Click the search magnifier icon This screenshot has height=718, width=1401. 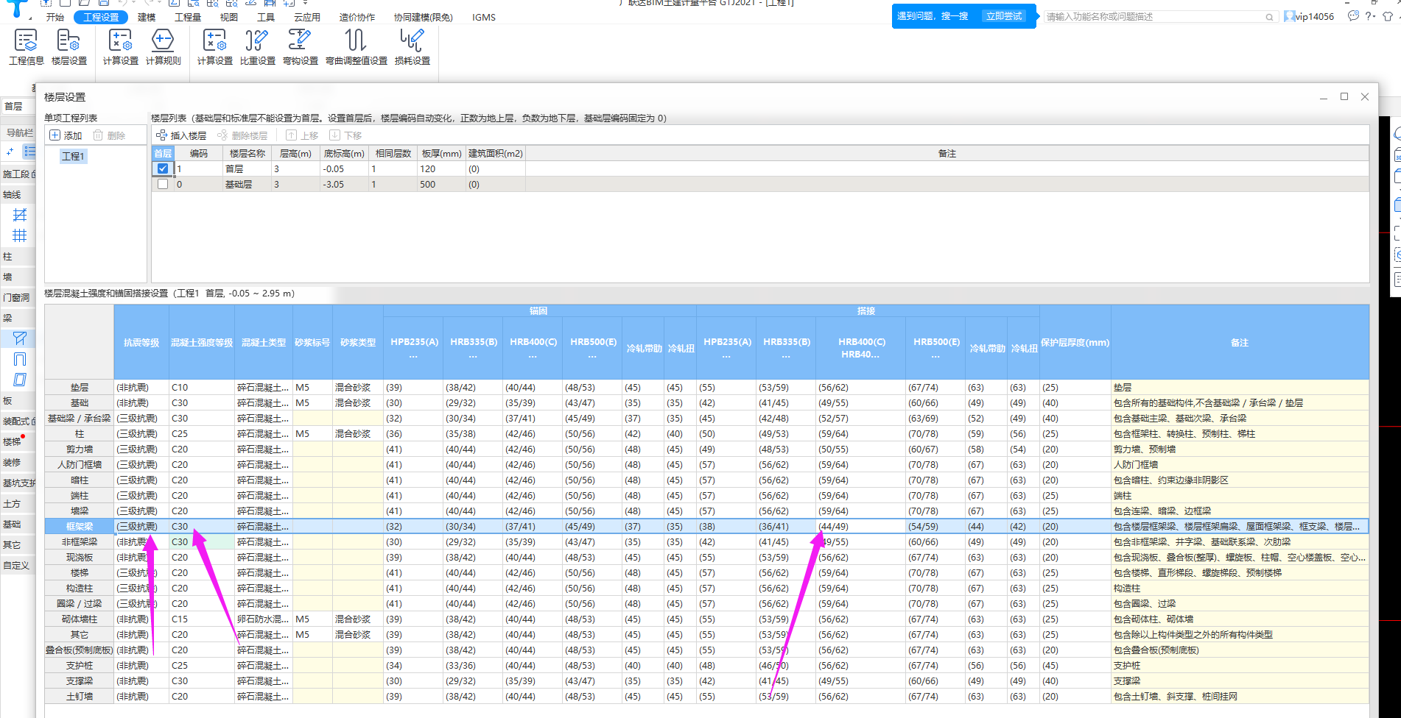point(1269,17)
